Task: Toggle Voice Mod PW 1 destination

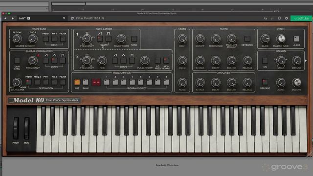Action: point(54,39)
